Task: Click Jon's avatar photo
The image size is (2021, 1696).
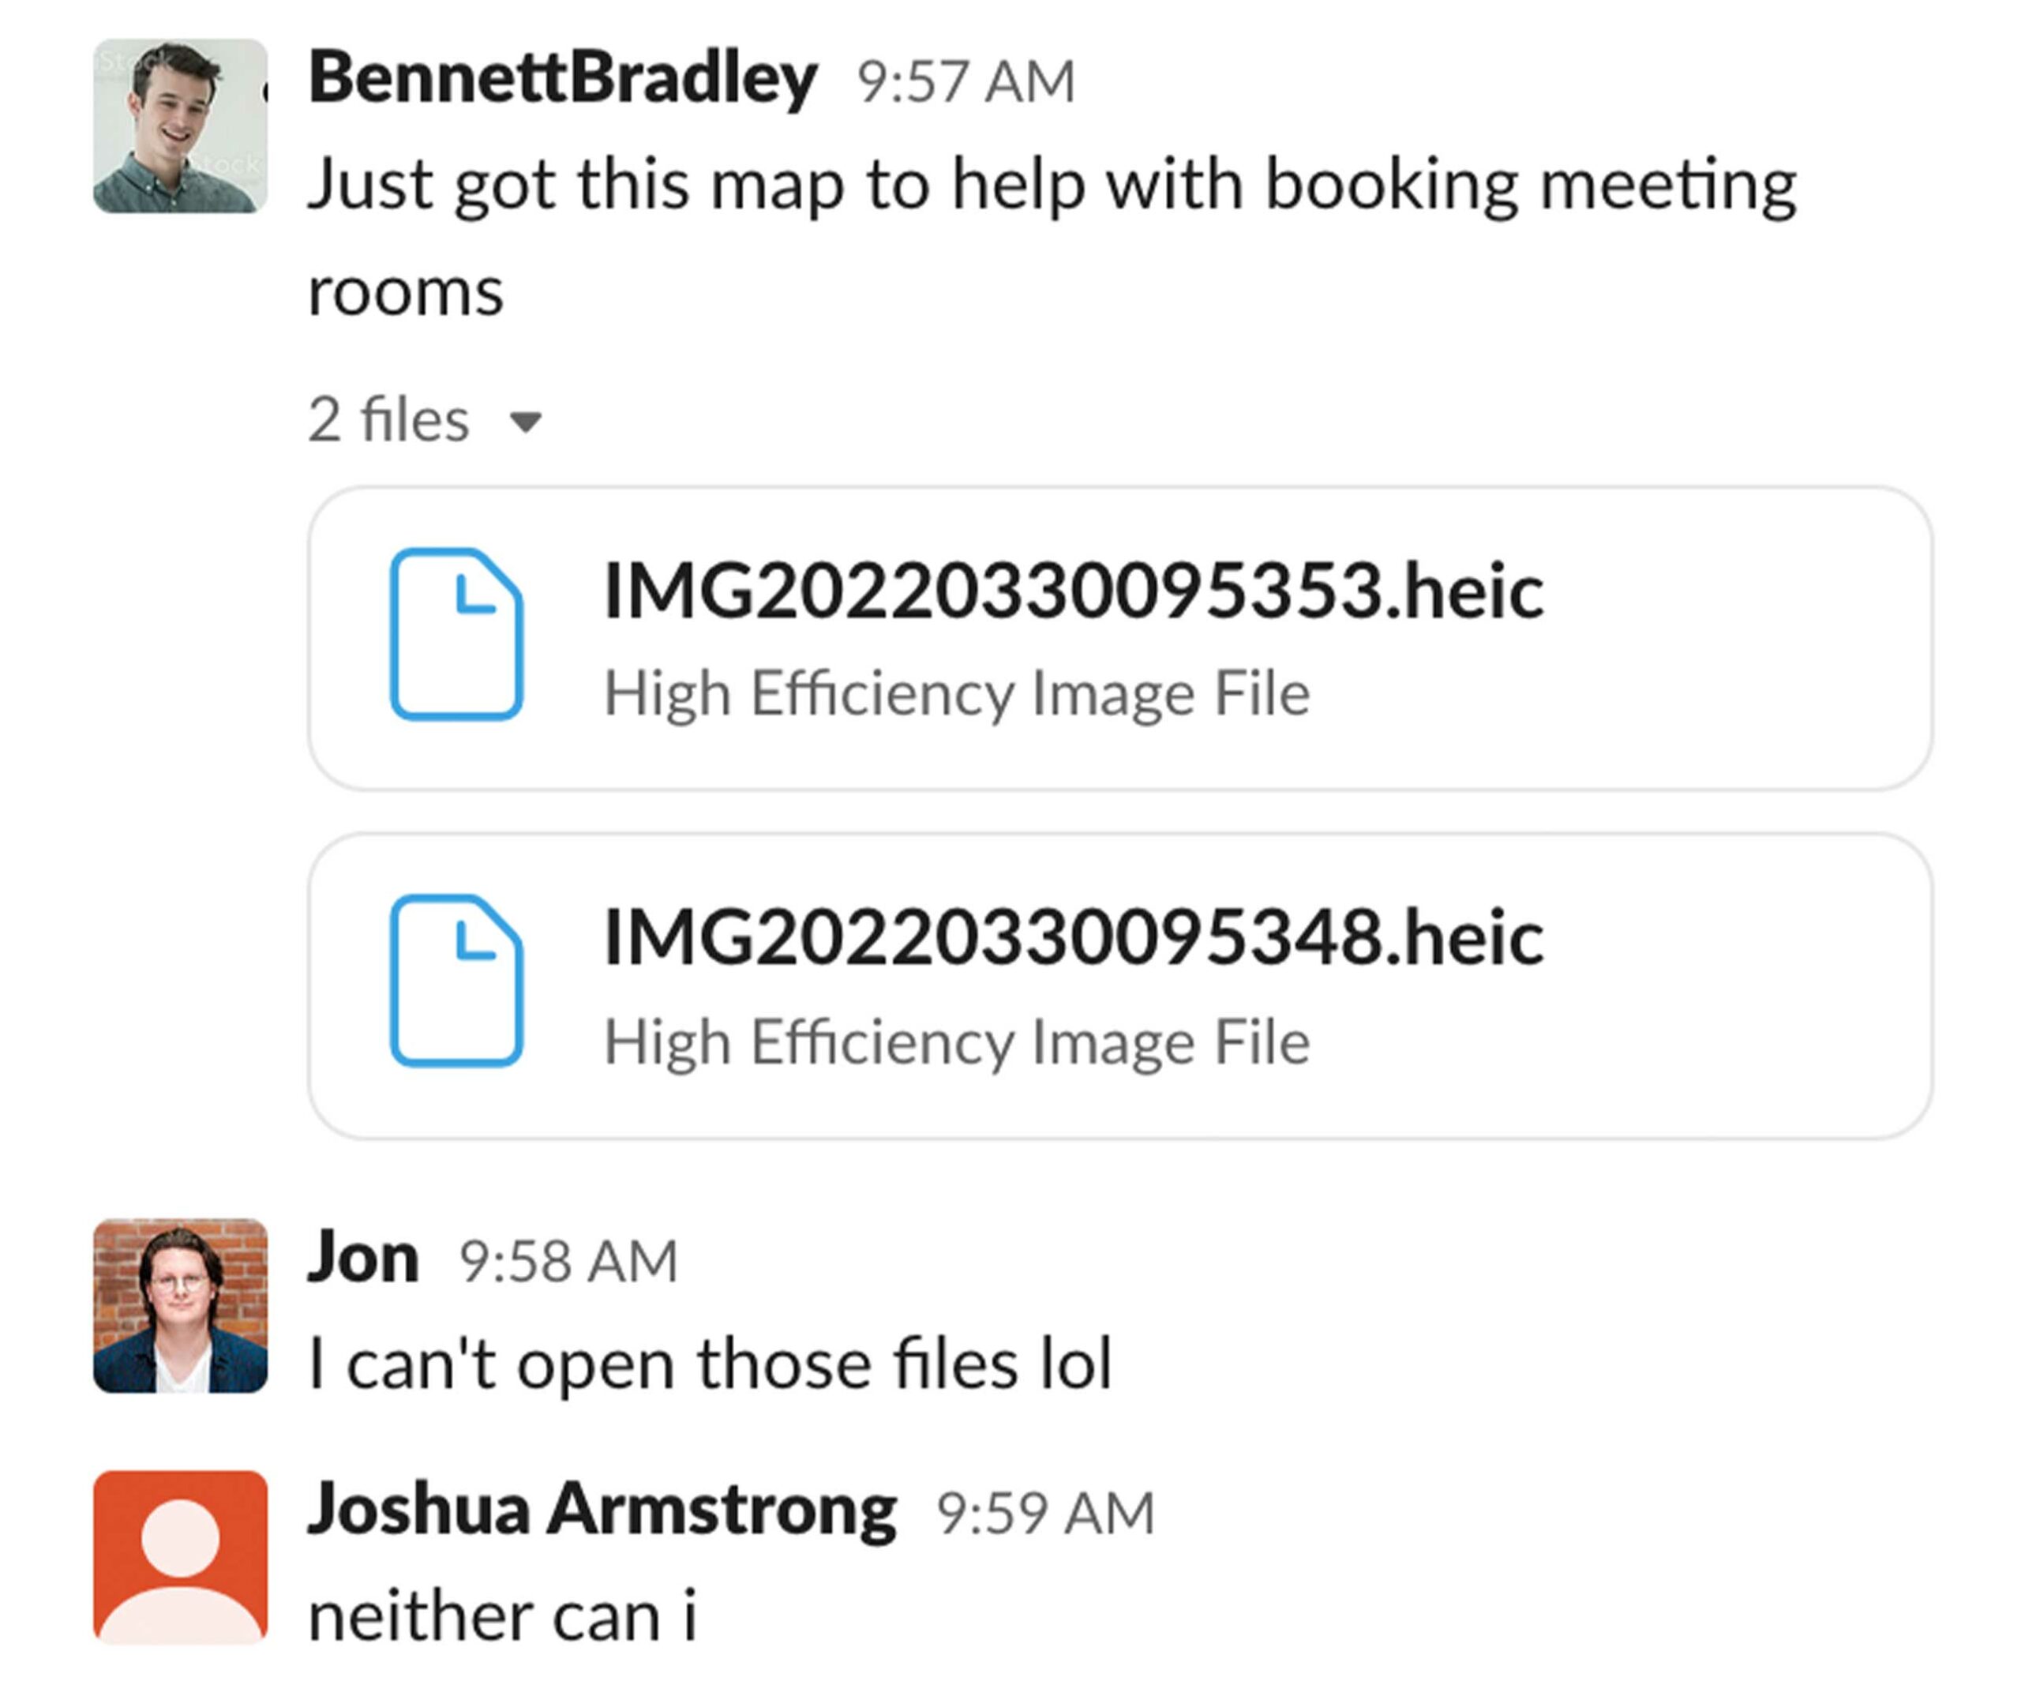Action: coord(180,1305)
